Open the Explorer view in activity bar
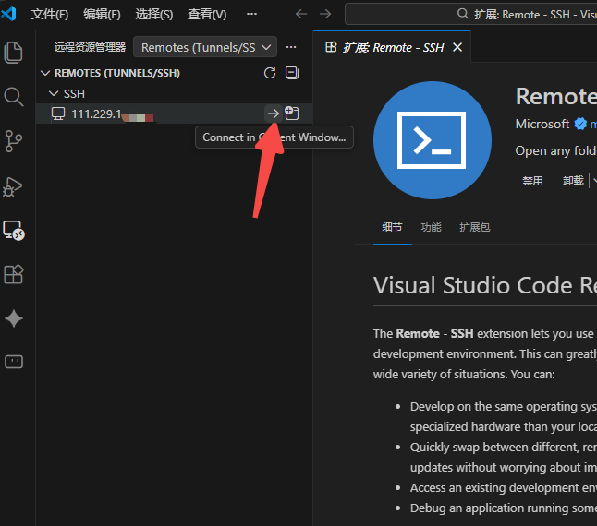The image size is (597, 526). click(x=14, y=53)
